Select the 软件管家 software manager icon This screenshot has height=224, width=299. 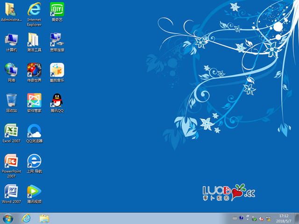[x=34, y=100]
